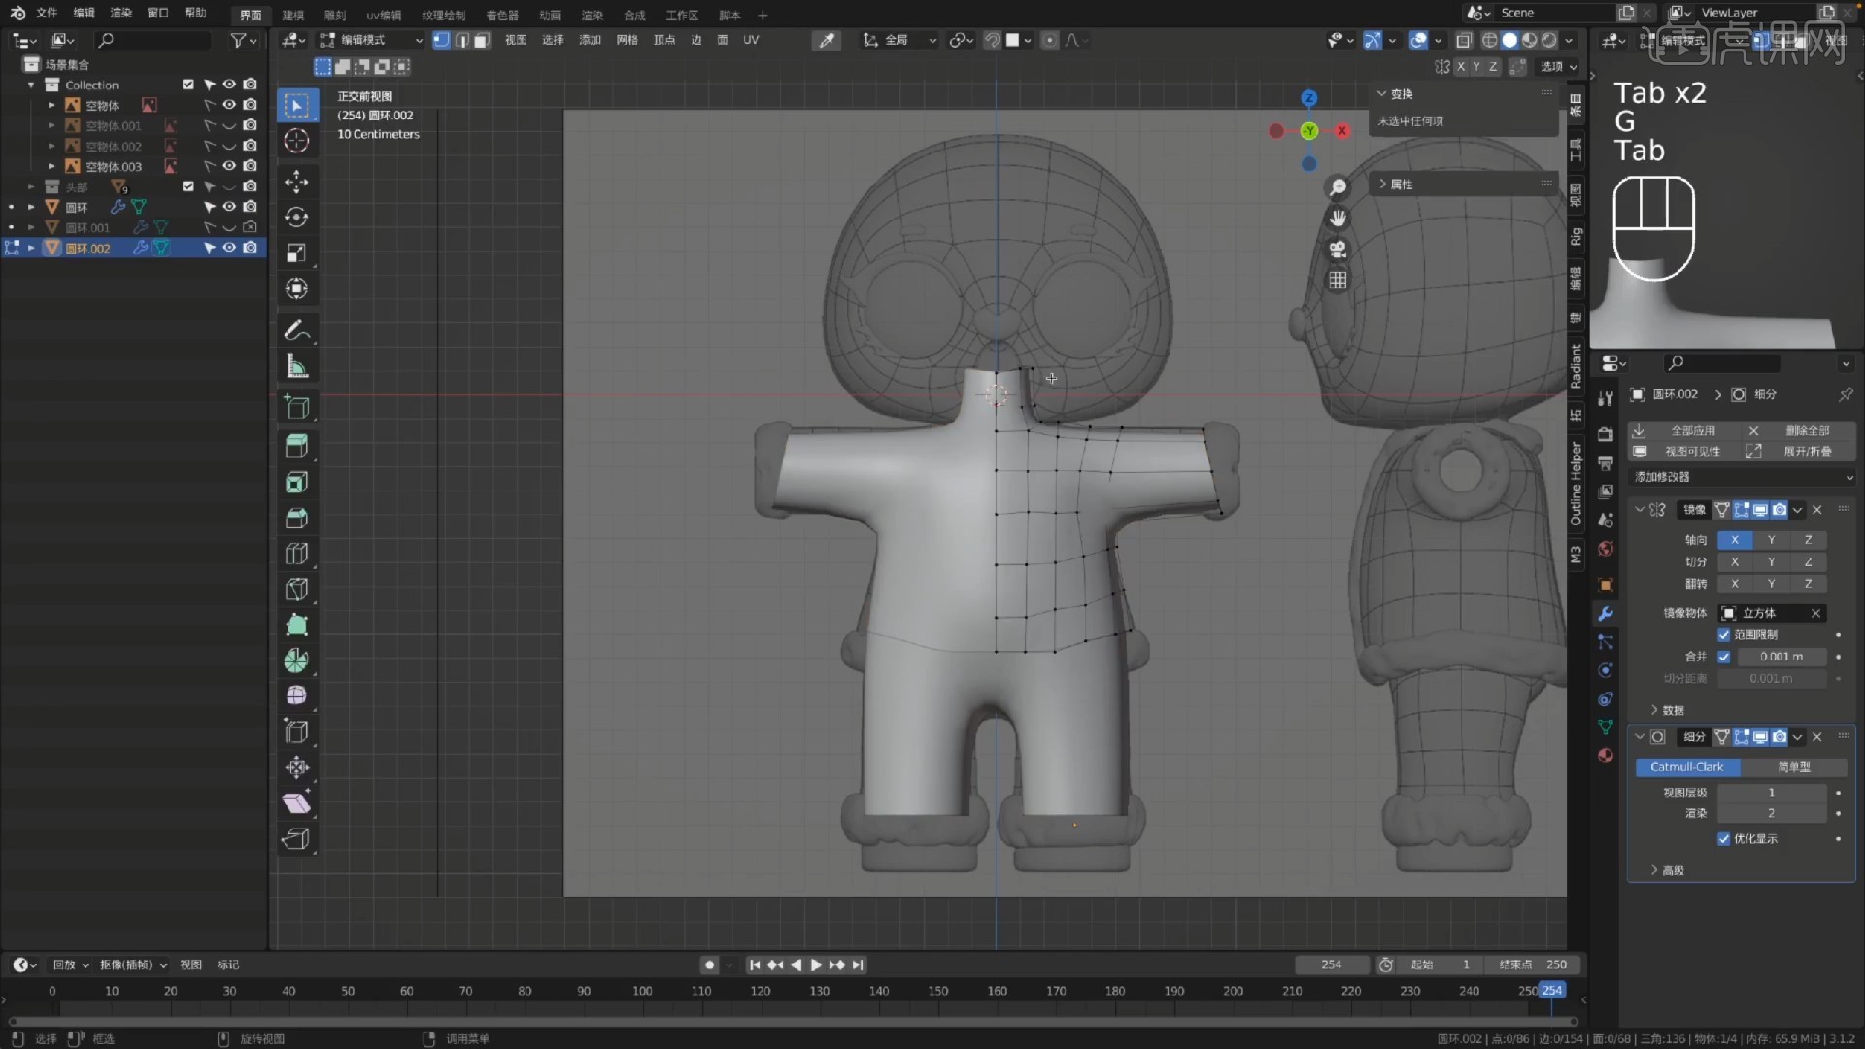1865x1049 pixels.
Task: Toggle perspective/orthographic grid icon
Action: (x=1338, y=281)
